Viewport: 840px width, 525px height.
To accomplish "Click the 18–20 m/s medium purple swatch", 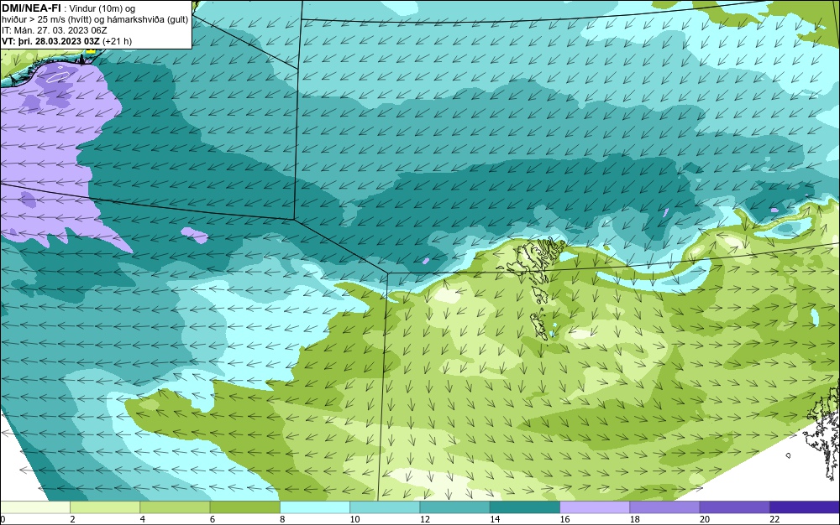I will coord(664,507).
